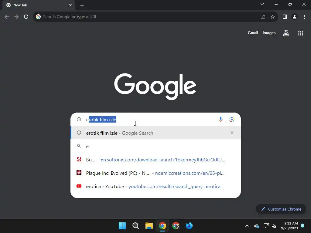Image resolution: width=311 pixels, height=233 pixels.
Task: Show hidden system tray icons
Action: pos(247,226)
